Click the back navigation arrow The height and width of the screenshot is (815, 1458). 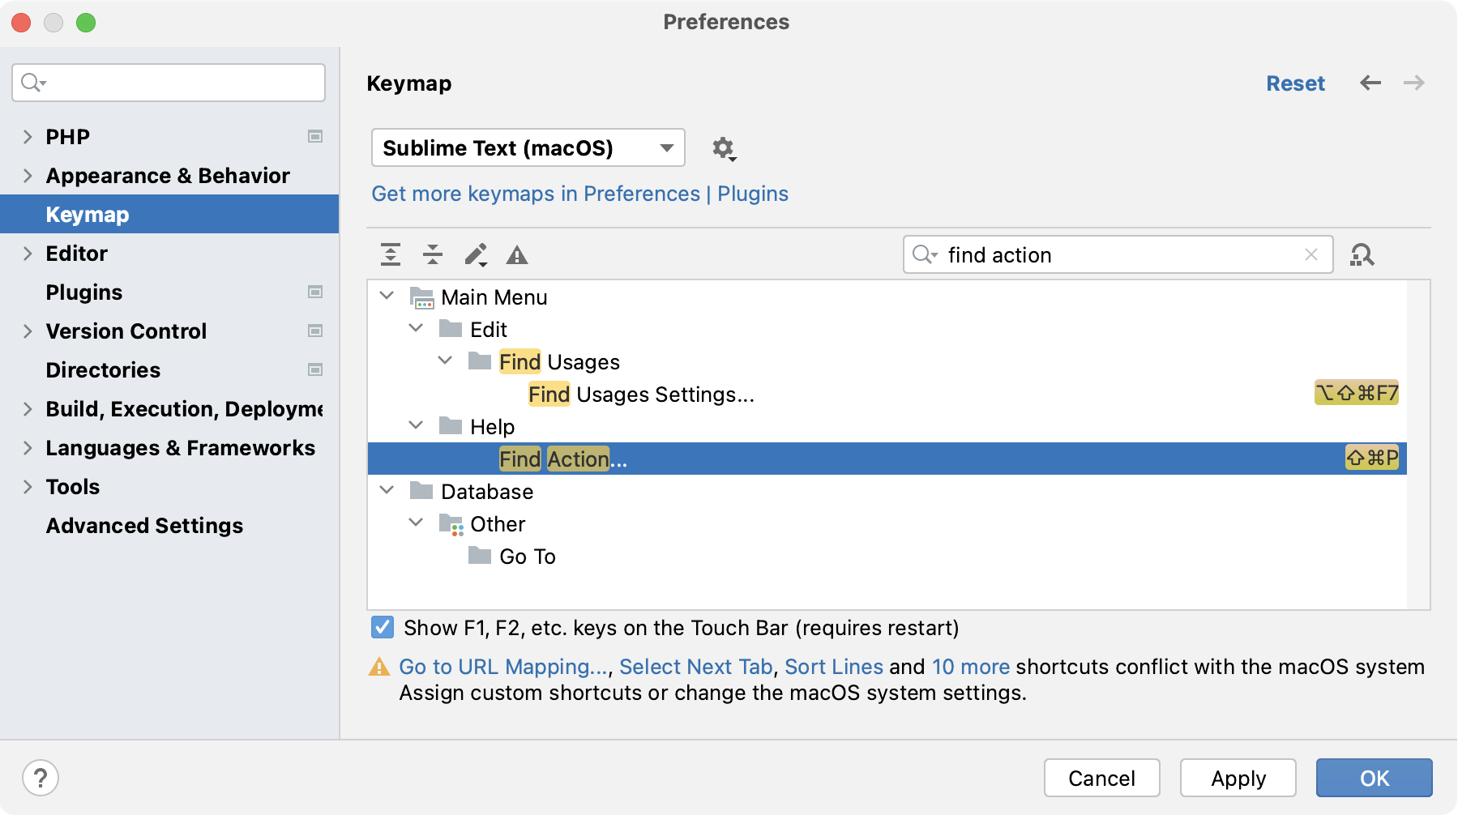click(1370, 83)
